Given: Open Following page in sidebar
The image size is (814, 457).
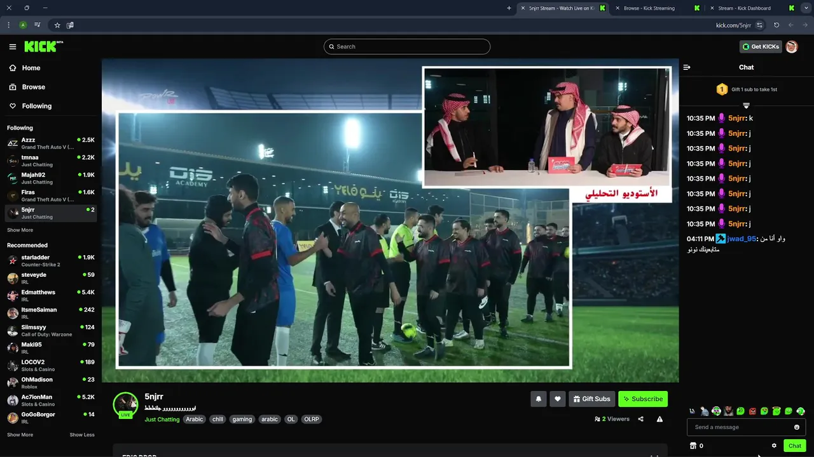Looking at the screenshot, I should (x=51, y=106).
